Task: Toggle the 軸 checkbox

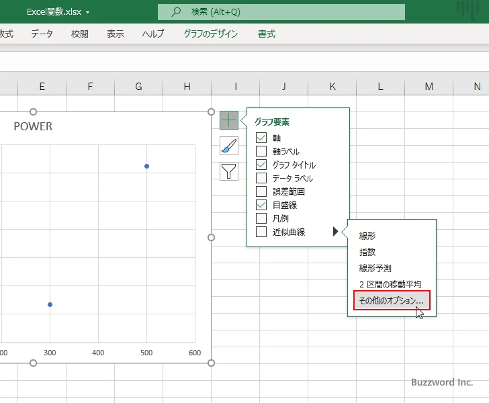Action: [261, 138]
